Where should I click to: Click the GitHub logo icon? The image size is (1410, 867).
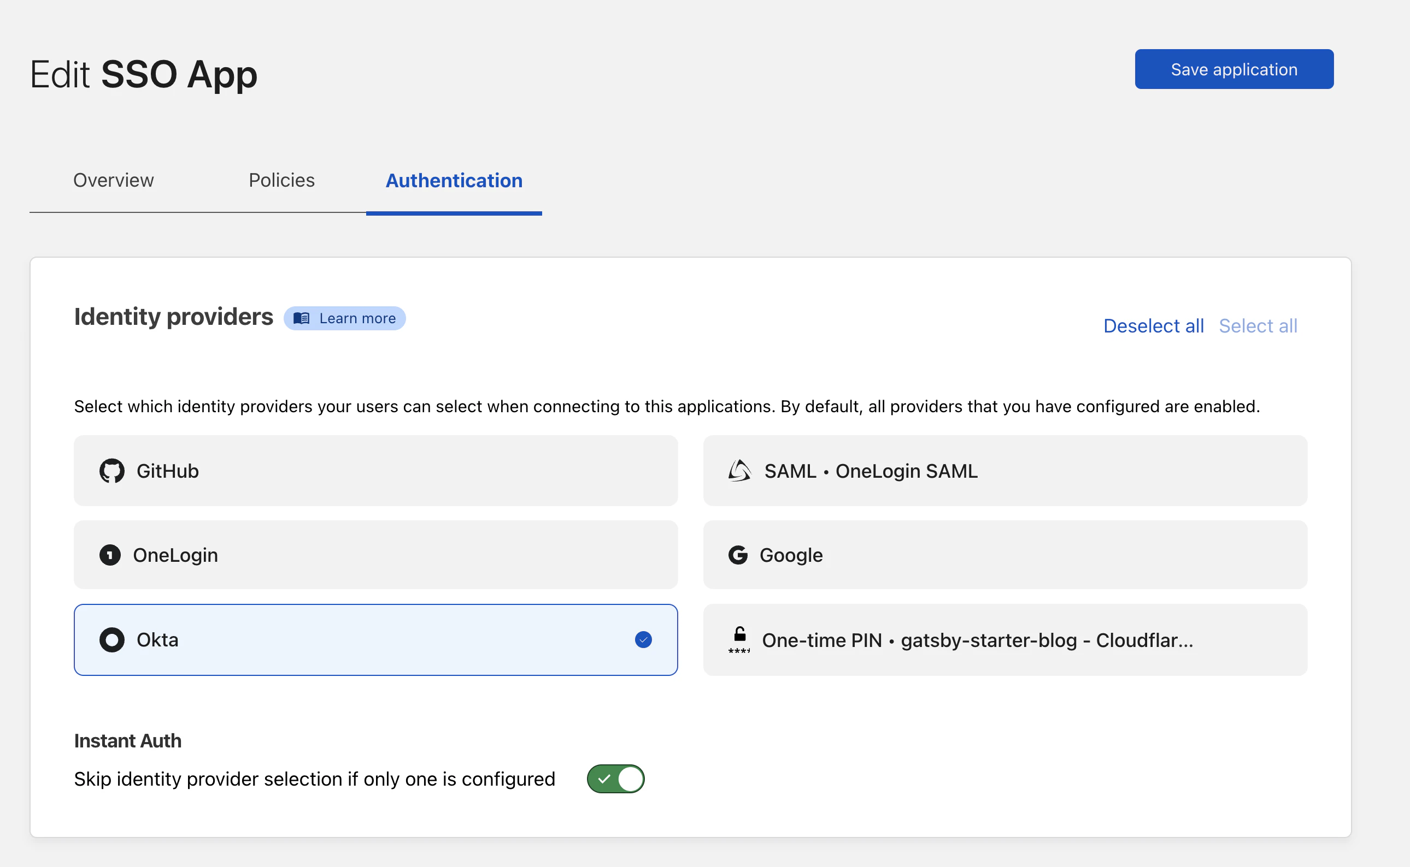[x=112, y=471]
